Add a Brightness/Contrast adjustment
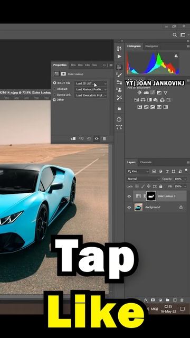The image size is (190, 338). pyautogui.click(x=139, y=92)
